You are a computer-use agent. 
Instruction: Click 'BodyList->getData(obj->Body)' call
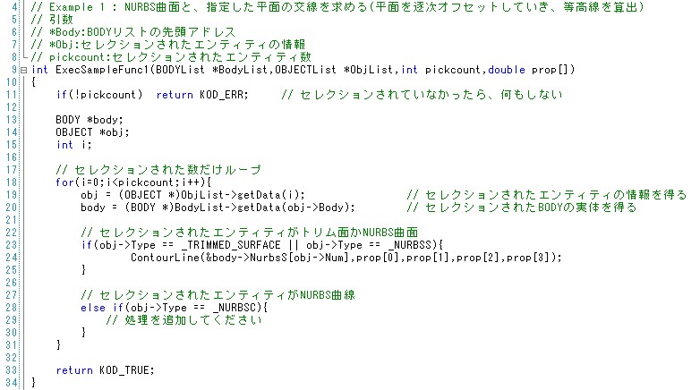pos(263,207)
